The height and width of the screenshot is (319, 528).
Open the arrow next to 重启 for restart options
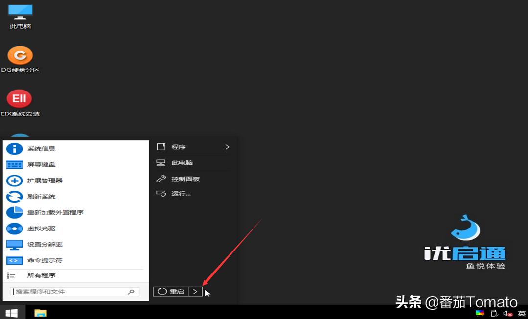click(195, 291)
